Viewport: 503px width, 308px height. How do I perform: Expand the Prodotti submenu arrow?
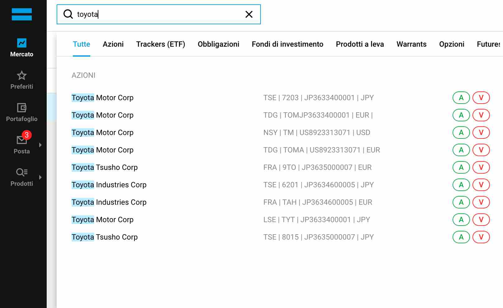[40, 177]
